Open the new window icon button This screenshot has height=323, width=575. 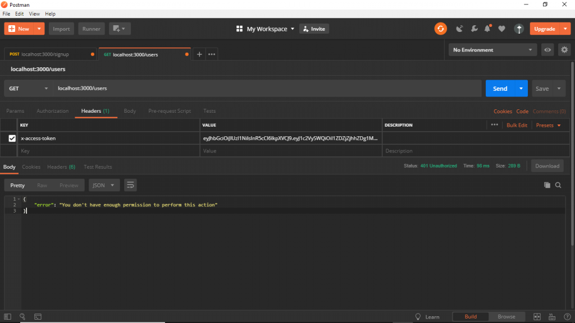120,29
